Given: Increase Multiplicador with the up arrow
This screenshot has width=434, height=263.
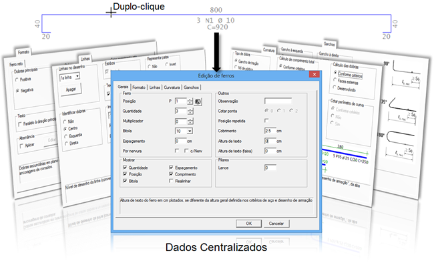Looking at the screenshot, I should coord(190,119).
